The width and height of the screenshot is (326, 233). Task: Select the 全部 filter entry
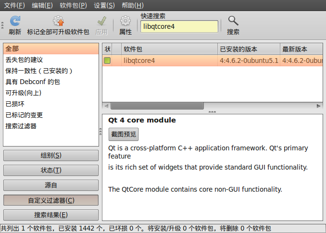tap(51, 49)
